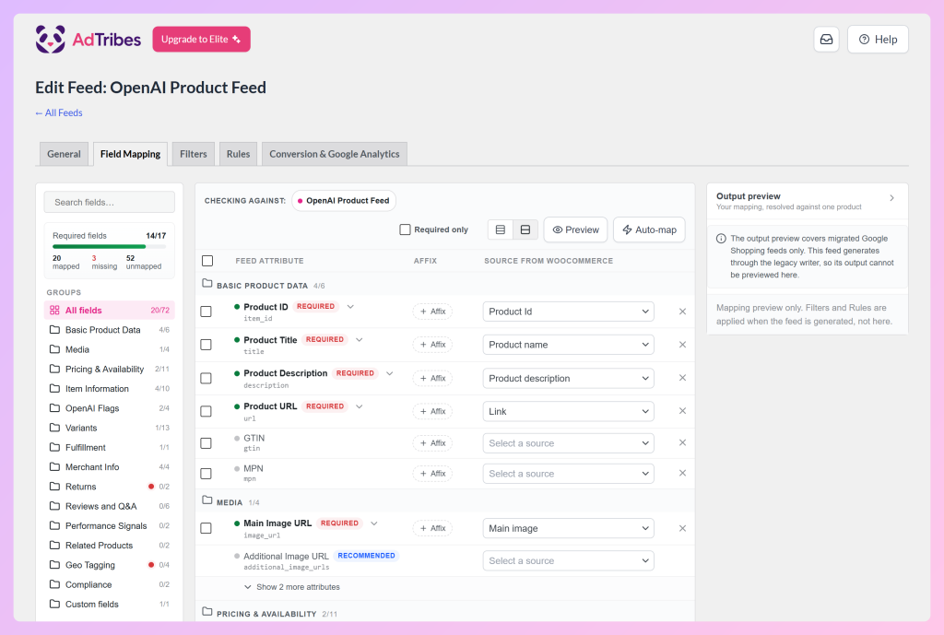Click the Upgrade to Elite button
Screen dimensions: 944x635
pos(201,39)
